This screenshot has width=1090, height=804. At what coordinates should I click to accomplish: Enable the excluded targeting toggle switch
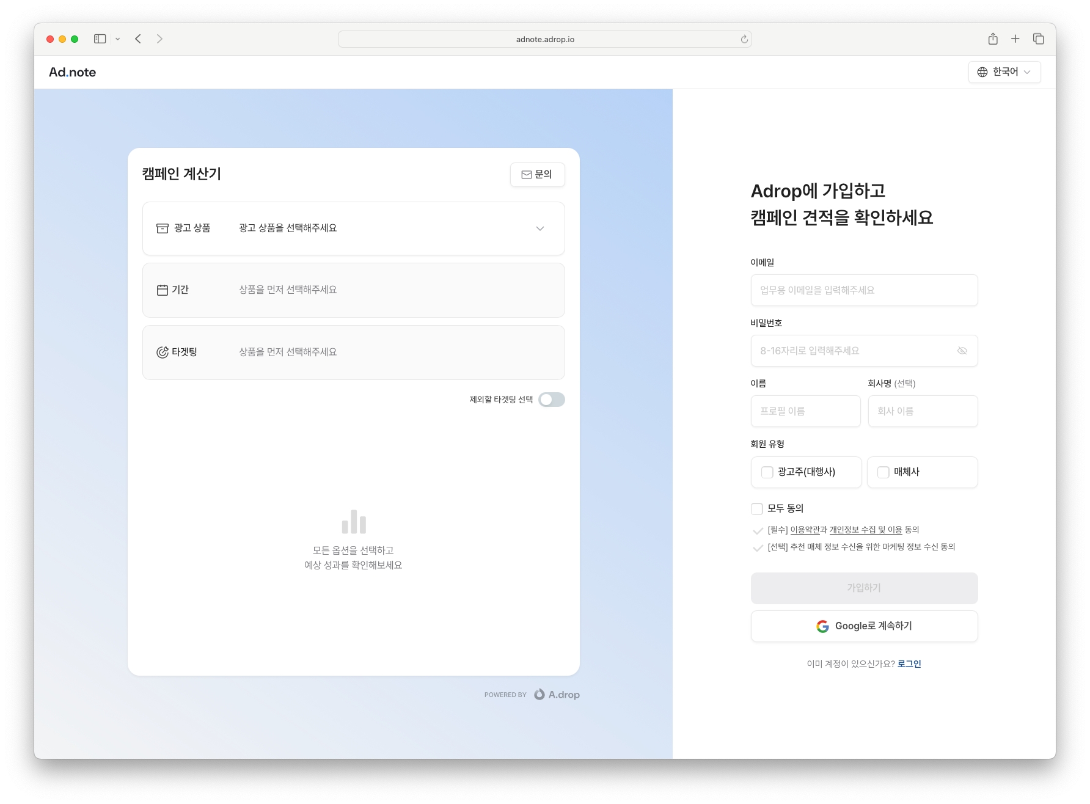[551, 400]
